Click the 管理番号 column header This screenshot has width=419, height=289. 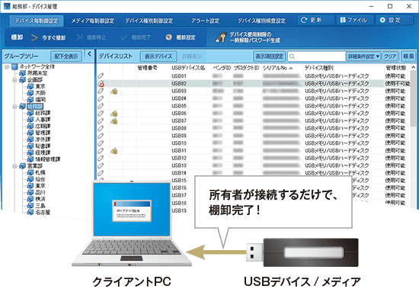[148, 68]
